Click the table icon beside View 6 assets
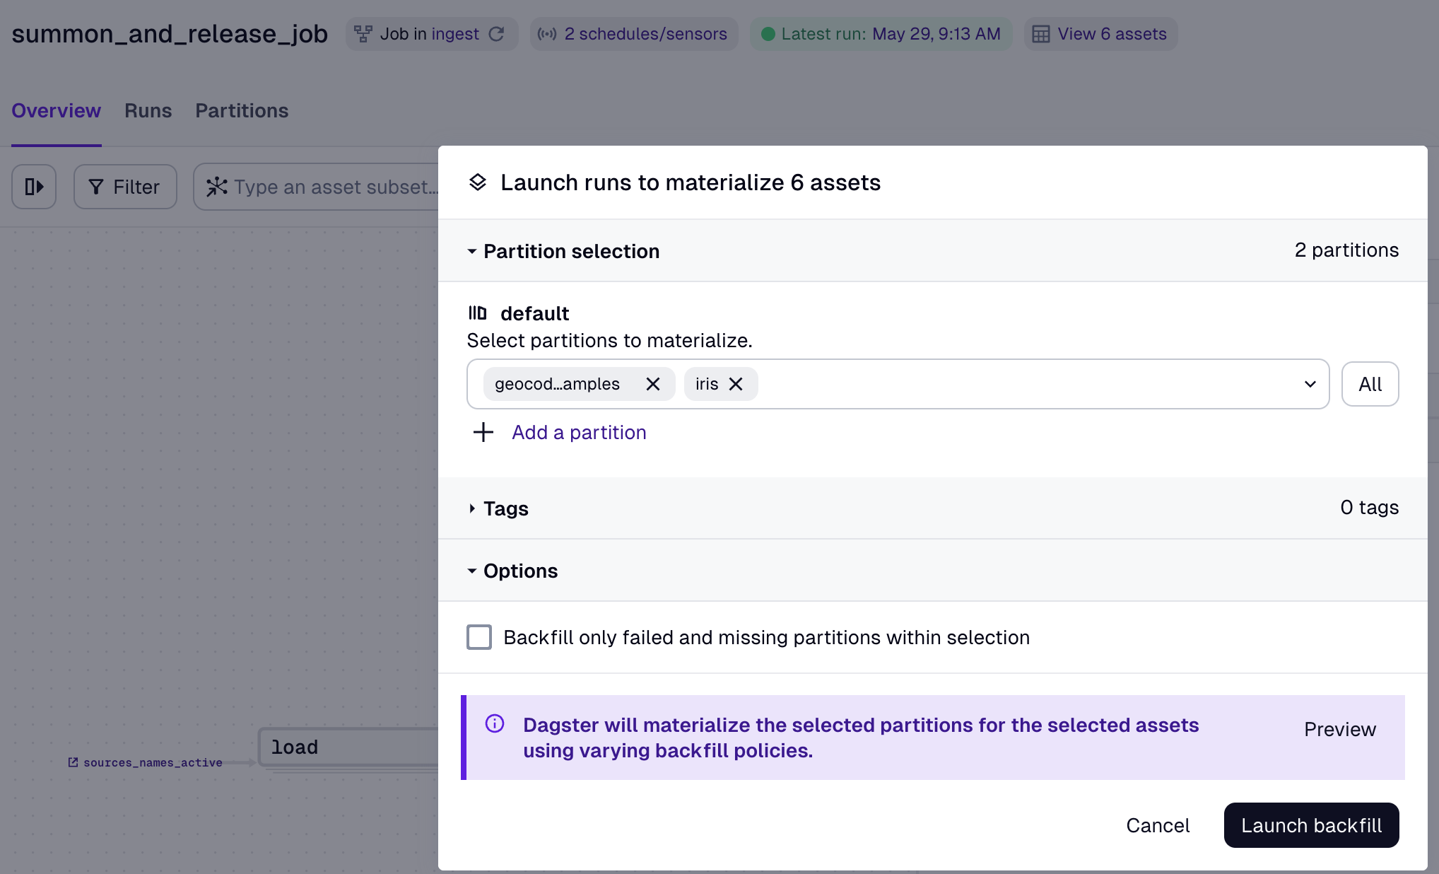1439x874 pixels. (1041, 34)
